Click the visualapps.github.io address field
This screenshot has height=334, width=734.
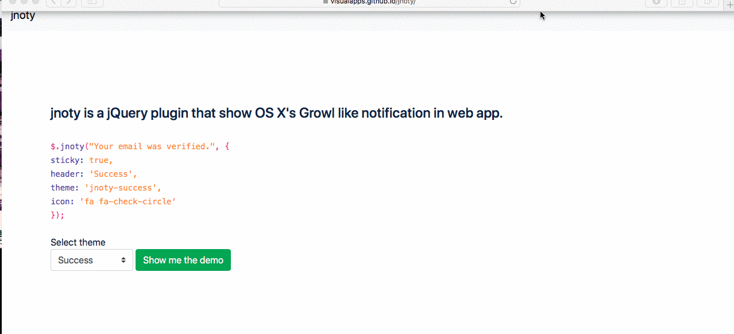pyautogui.click(x=372, y=2)
